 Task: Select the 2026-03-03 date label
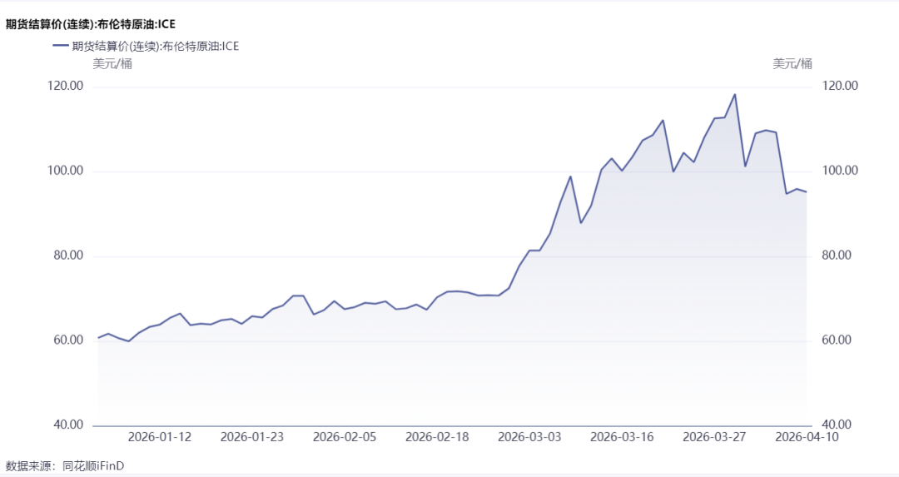[529, 437]
